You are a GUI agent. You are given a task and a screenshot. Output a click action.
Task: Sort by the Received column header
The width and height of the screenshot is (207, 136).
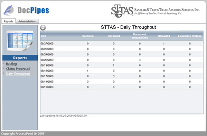pos(114,36)
